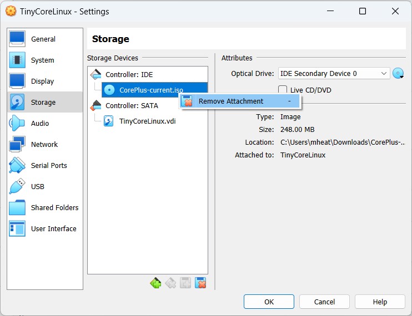Open the Serial Ports settings page
This screenshot has width=412, height=316.
[x=45, y=165]
